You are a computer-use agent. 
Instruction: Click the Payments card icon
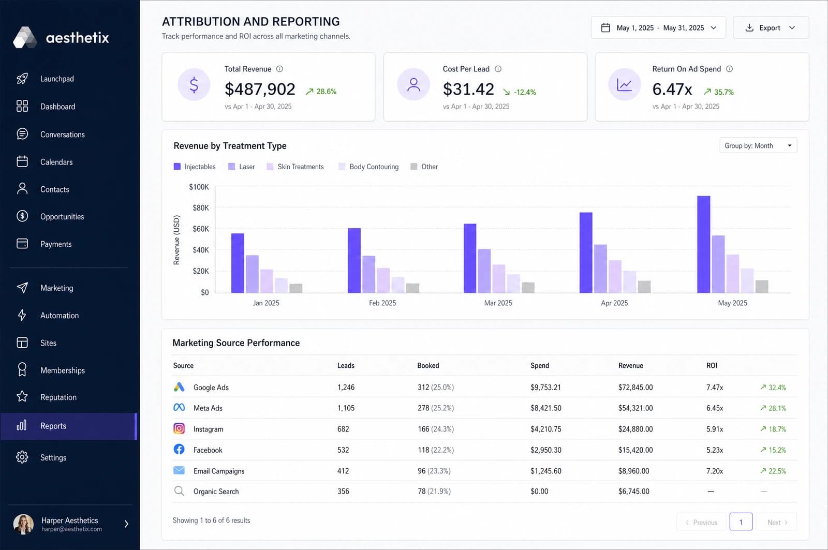tap(22, 244)
